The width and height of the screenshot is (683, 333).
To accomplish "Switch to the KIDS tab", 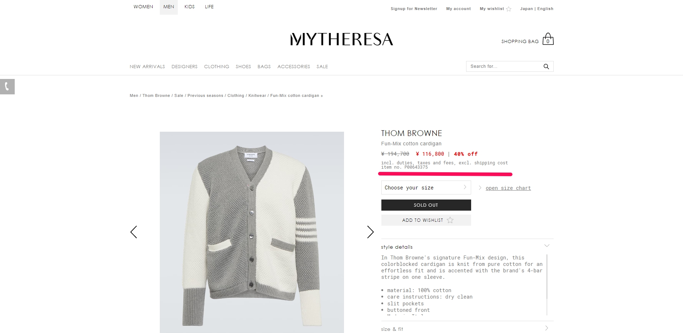I will click(x=190, y=7).
